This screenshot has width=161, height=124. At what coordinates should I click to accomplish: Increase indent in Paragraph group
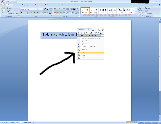(71, 9)
